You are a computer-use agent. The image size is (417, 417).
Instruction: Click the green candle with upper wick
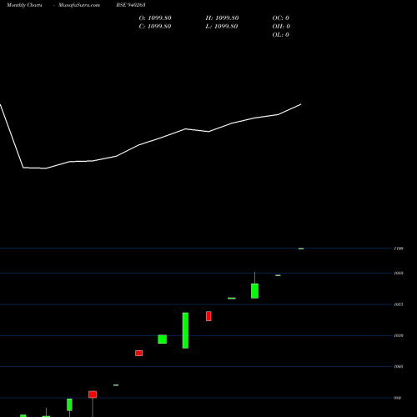254,291
